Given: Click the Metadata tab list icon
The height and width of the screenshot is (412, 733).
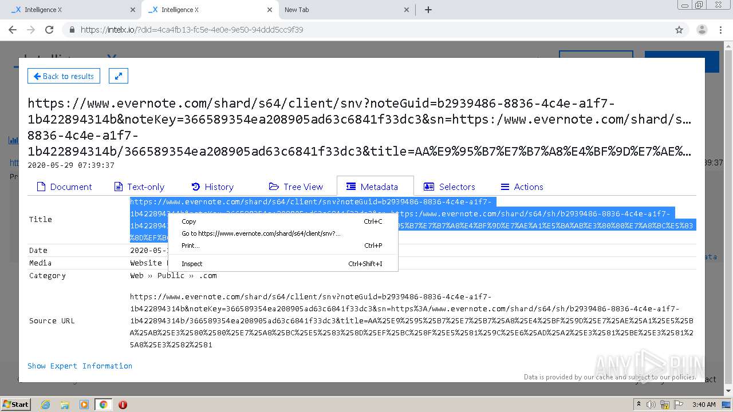Looking at the screenshot, I should coord(351,187).
